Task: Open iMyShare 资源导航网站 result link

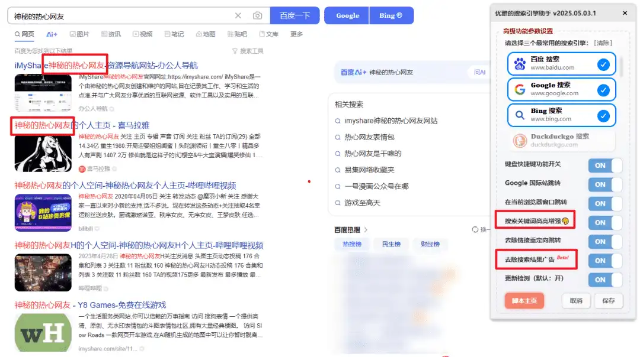Action: point(106,66)
